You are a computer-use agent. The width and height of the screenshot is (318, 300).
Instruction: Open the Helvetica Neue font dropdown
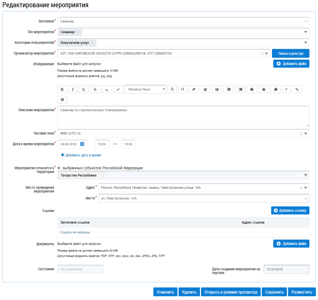point(145,89)
